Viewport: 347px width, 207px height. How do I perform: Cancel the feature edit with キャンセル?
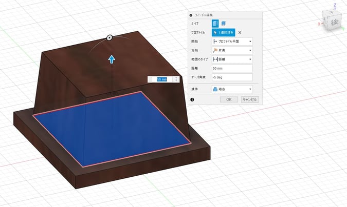(250, 99)
